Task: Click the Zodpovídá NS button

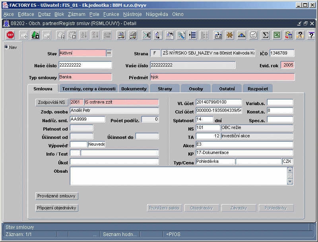Action: tap(52, 102)
